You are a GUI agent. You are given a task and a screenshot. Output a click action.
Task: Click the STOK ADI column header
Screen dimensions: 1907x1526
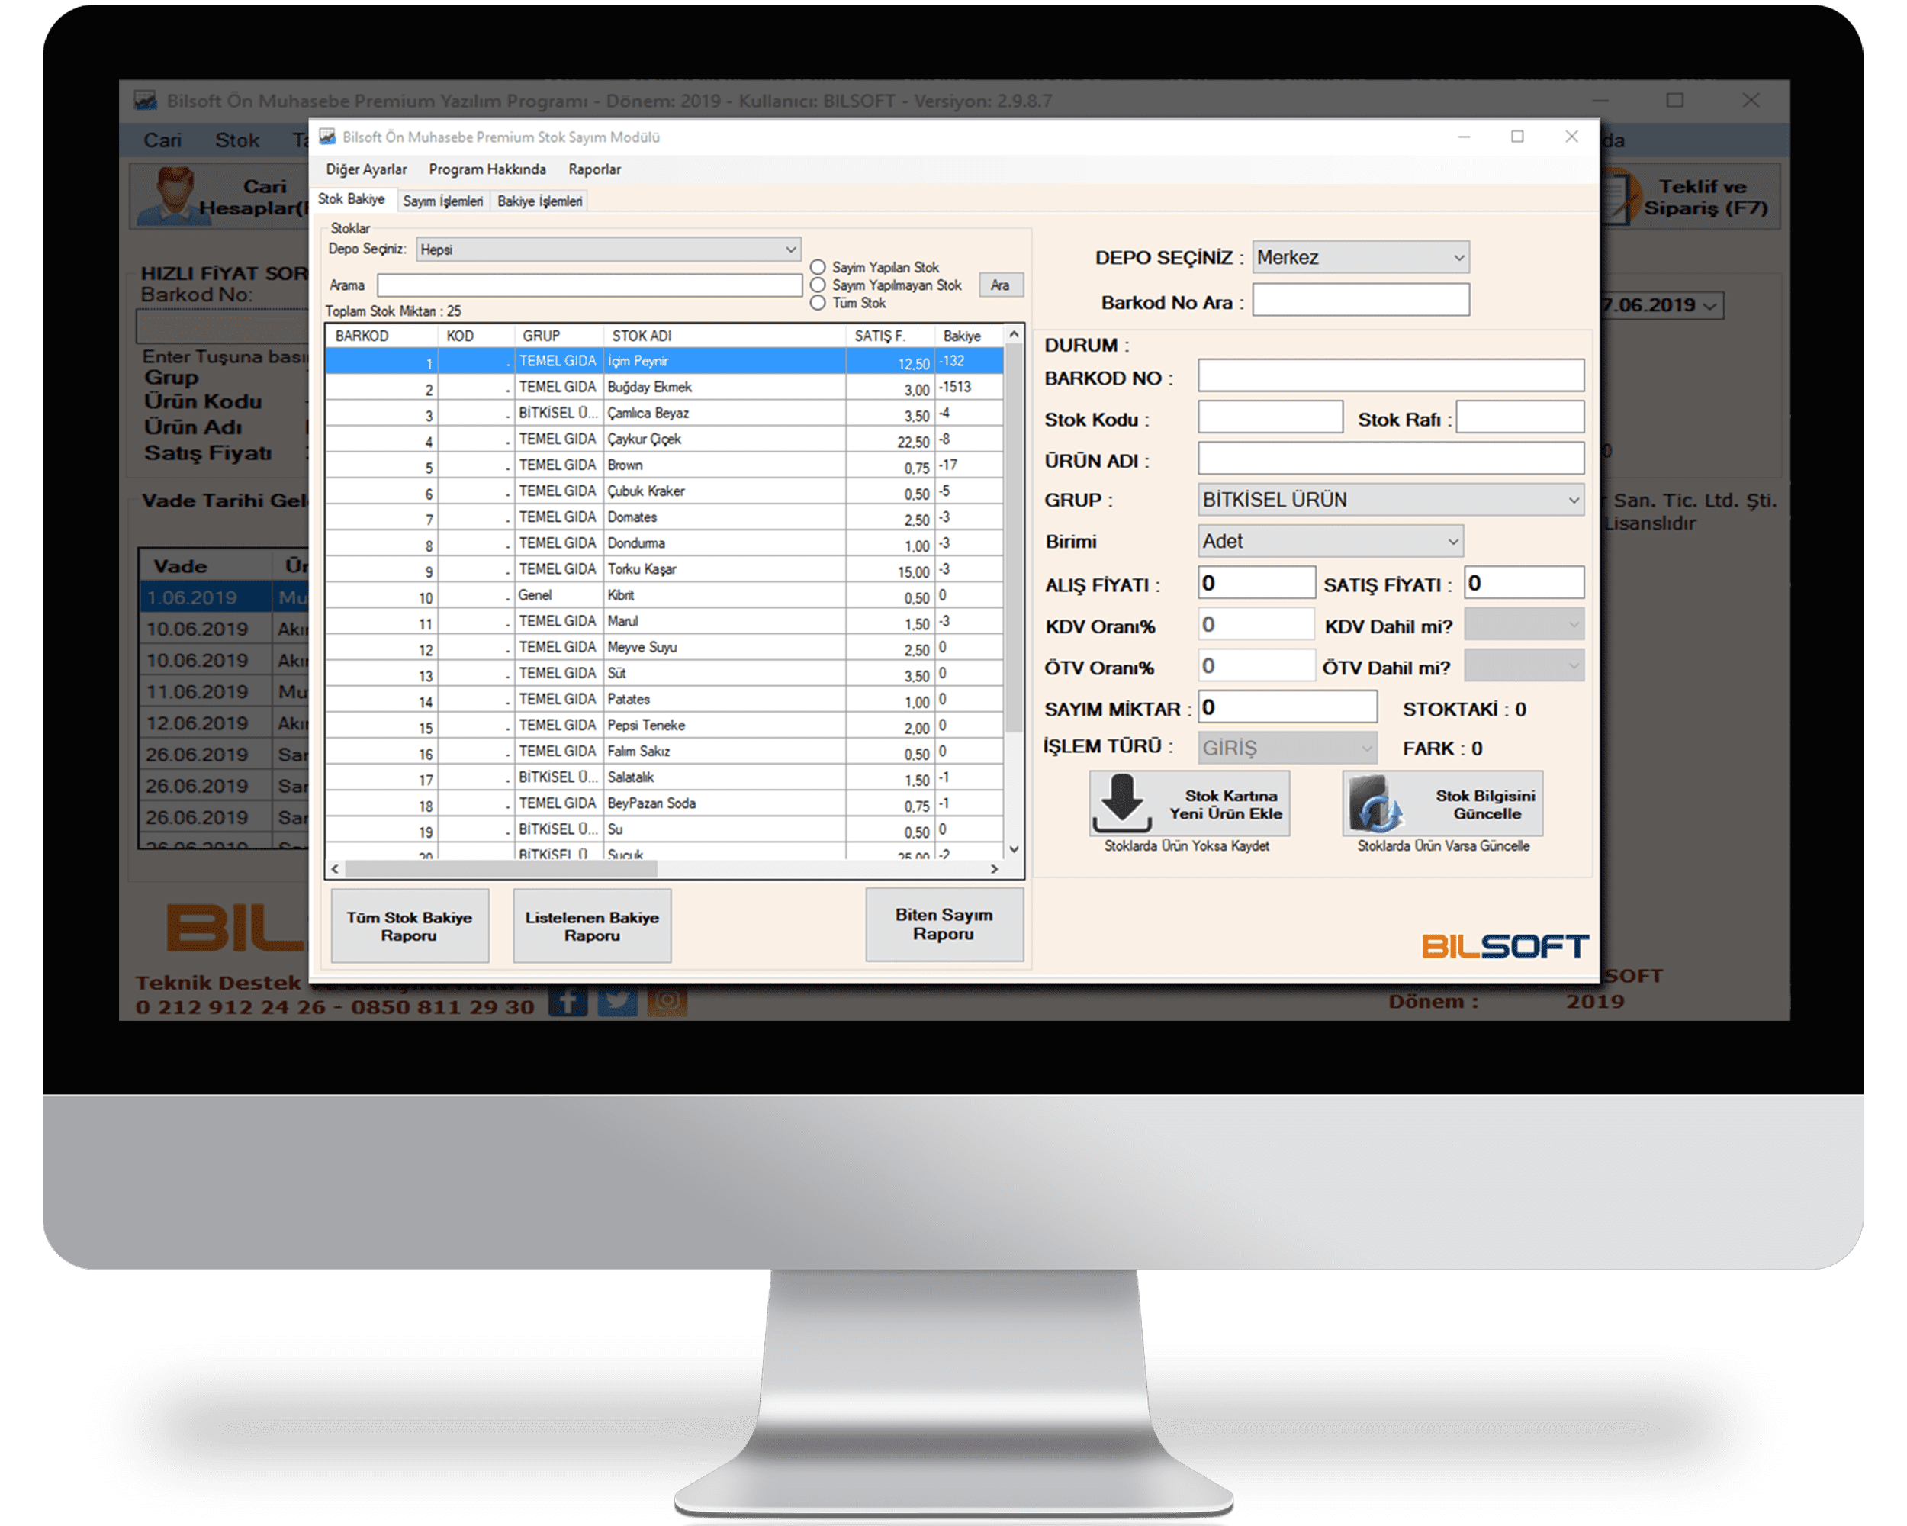[724, 336]
